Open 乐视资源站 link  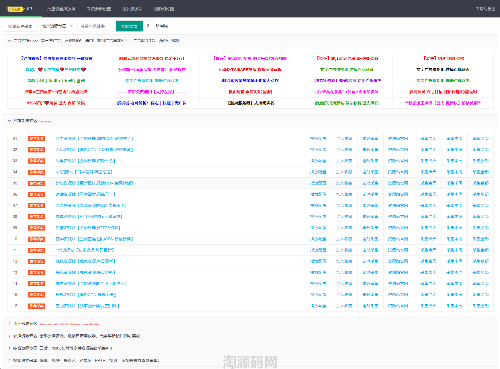point(86,295)
